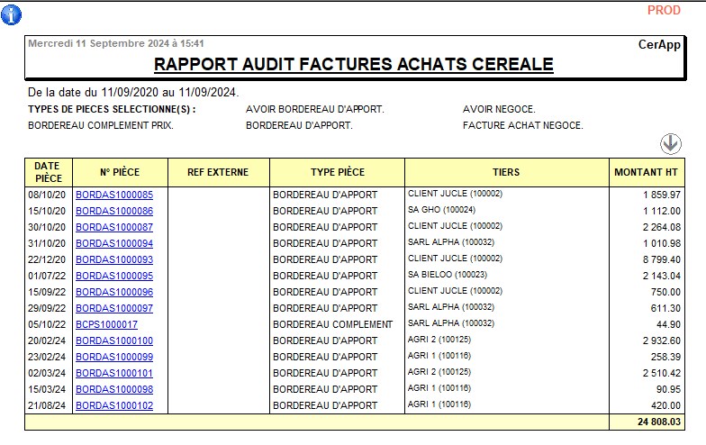The image size is (706, 445).
Task: Open piece link BORDAS1000093
Action: [x=114, y=259]
